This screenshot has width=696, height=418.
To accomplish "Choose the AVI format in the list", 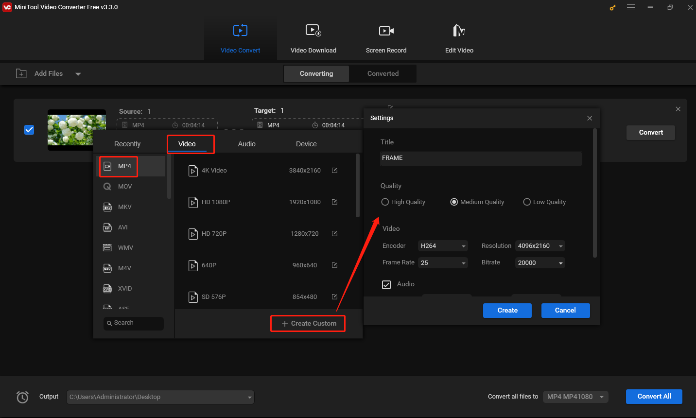I will click(x=131, y=227).
